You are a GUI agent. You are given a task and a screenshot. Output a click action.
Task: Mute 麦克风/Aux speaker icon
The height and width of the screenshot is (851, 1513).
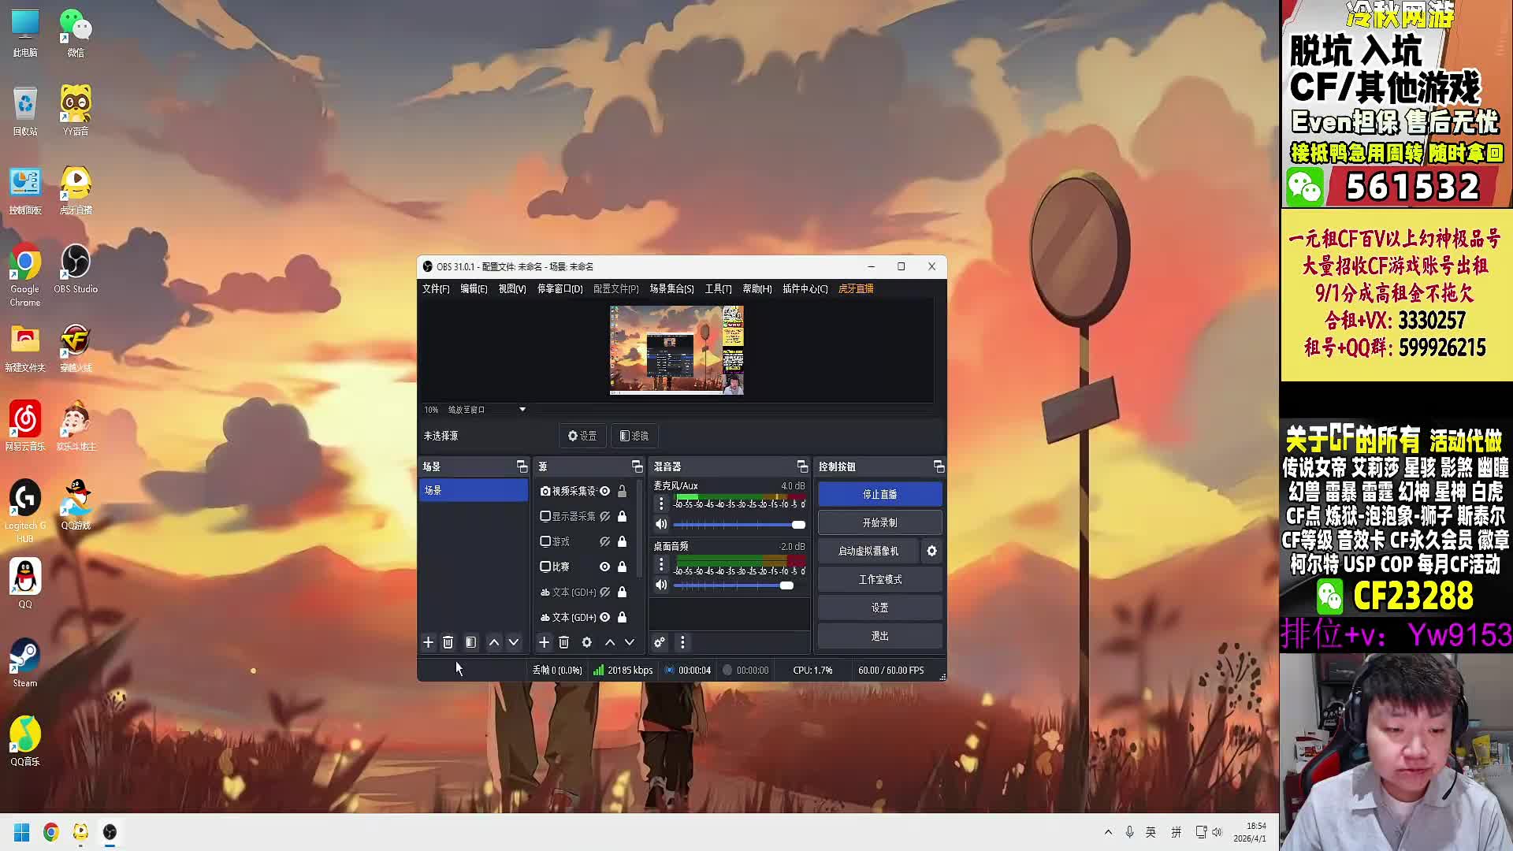(x=661, y=524)
